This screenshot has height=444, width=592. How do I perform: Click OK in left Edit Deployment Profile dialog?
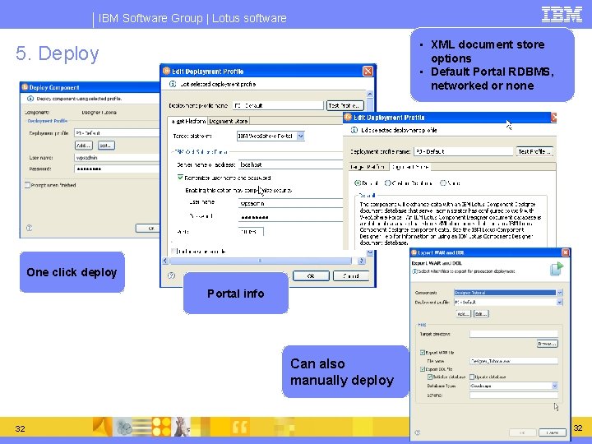pyautogui.click(x=311, y=276)
